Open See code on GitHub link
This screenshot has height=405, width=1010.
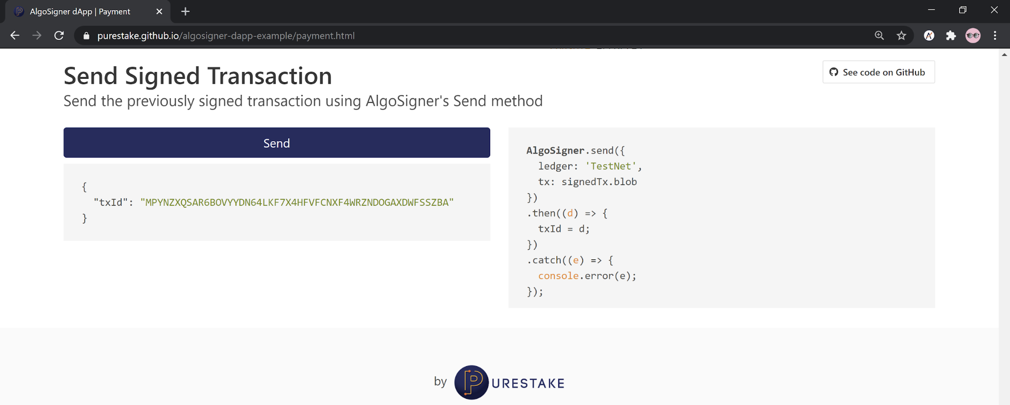pos(878,72)
